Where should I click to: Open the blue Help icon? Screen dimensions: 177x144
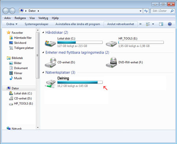[170, 24]
